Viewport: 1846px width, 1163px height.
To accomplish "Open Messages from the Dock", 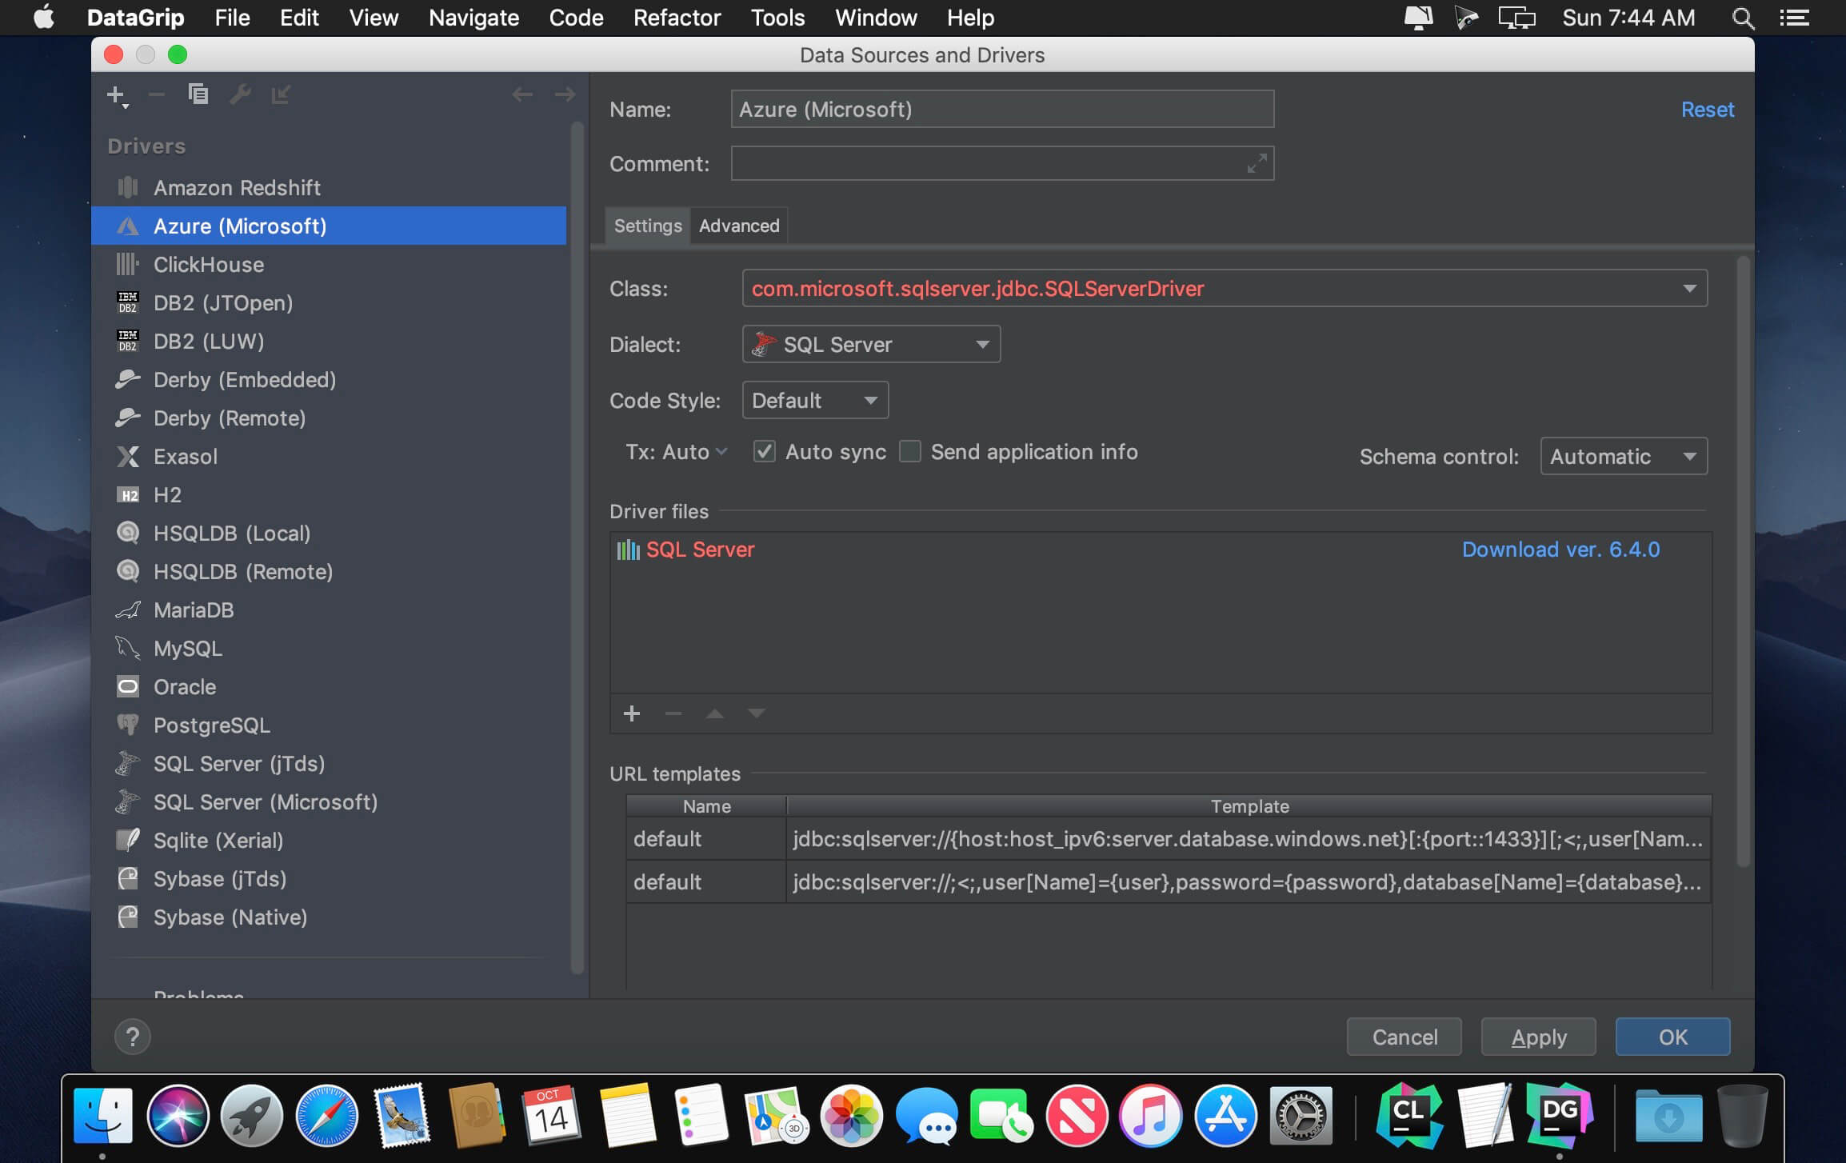I will pyautogui.click(x=926, y=1116).
